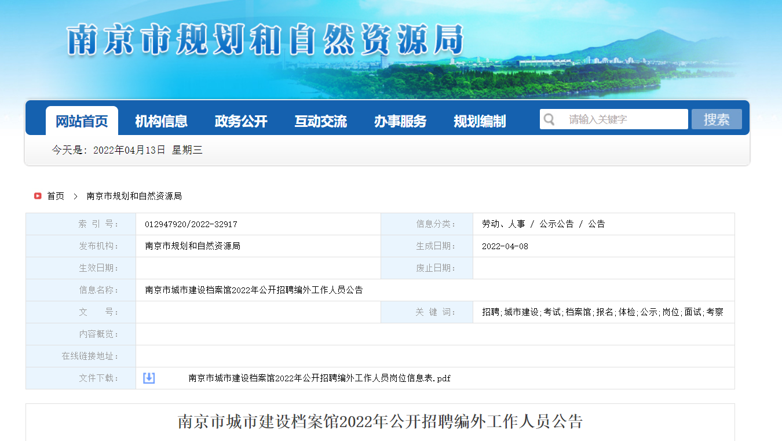Image resolution: width=782 pixels, height=441 pixels.
Task: Click the 废止日期 label cell
Action: [x=427, y=268]
